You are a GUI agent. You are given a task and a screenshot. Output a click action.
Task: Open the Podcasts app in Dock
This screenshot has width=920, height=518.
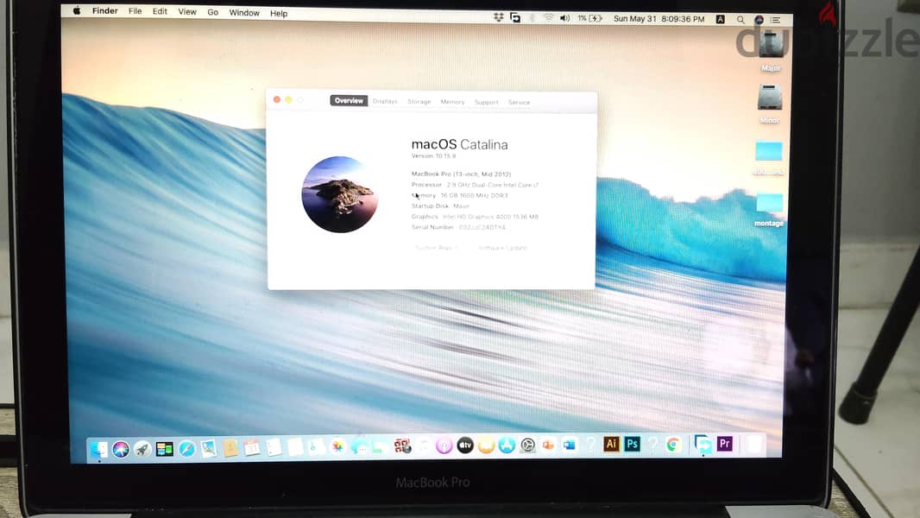(444, 445)
